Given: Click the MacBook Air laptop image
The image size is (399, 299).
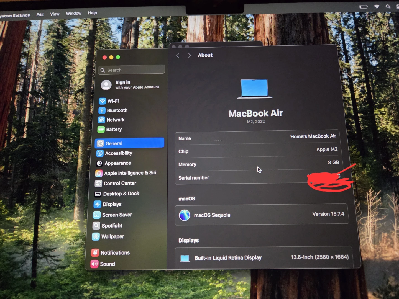Looking at the screenshot, I should coord(255,89).
